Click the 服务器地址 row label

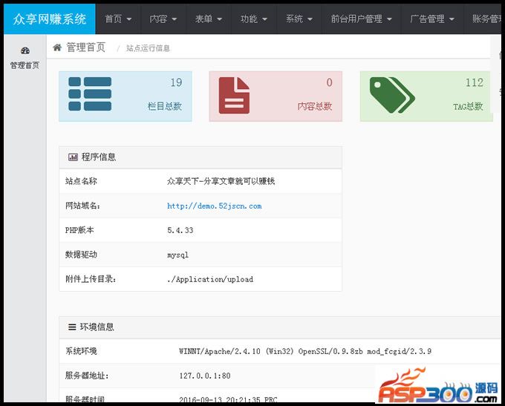pyautogui.click(x=87, y=376)
